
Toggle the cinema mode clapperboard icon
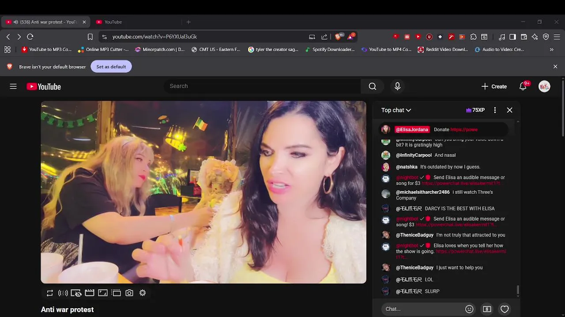pos(90,293)
